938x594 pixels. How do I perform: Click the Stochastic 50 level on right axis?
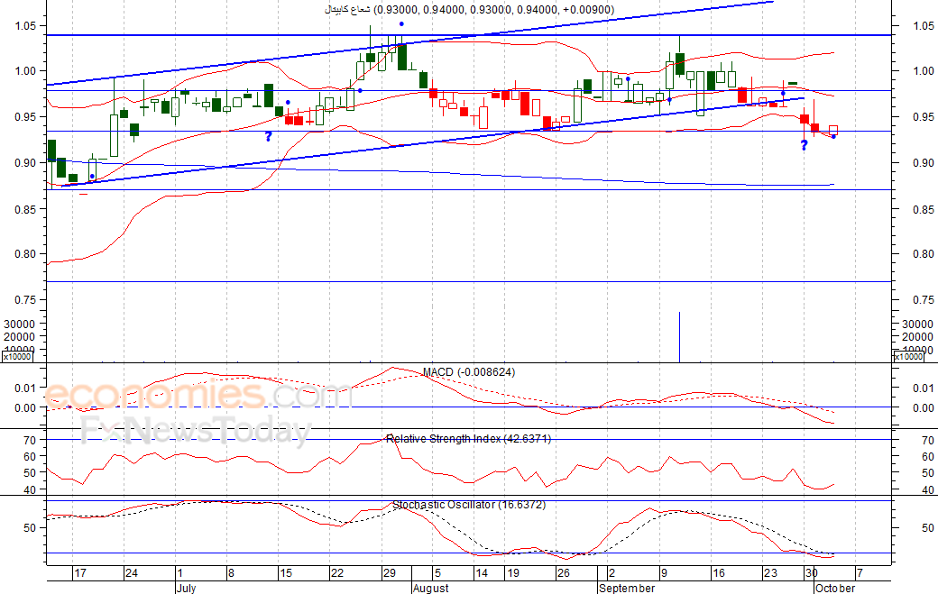click(928, 528)
